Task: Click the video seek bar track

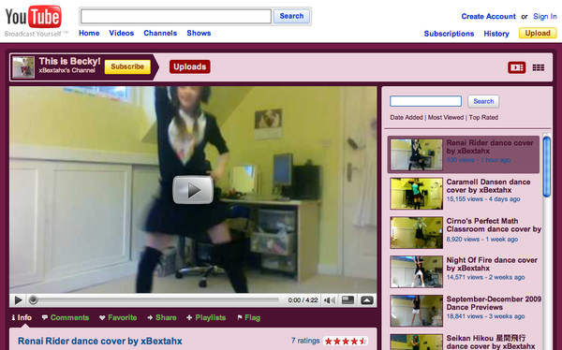Action: click(157, 300)
